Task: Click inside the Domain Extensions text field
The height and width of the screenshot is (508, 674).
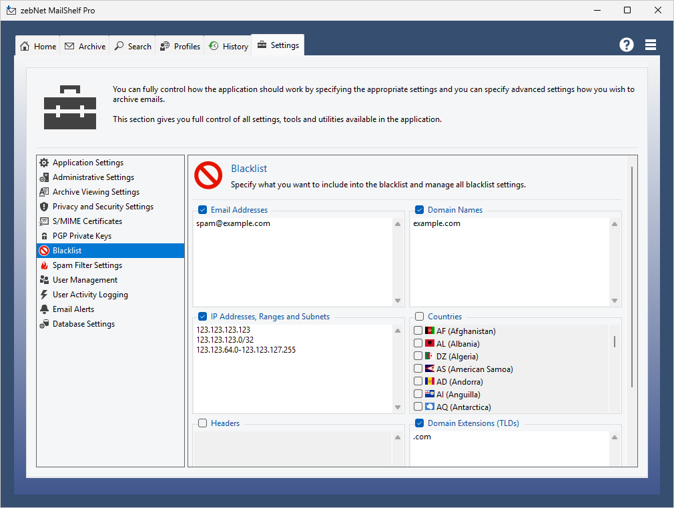Action: click(x=507, y=450)
